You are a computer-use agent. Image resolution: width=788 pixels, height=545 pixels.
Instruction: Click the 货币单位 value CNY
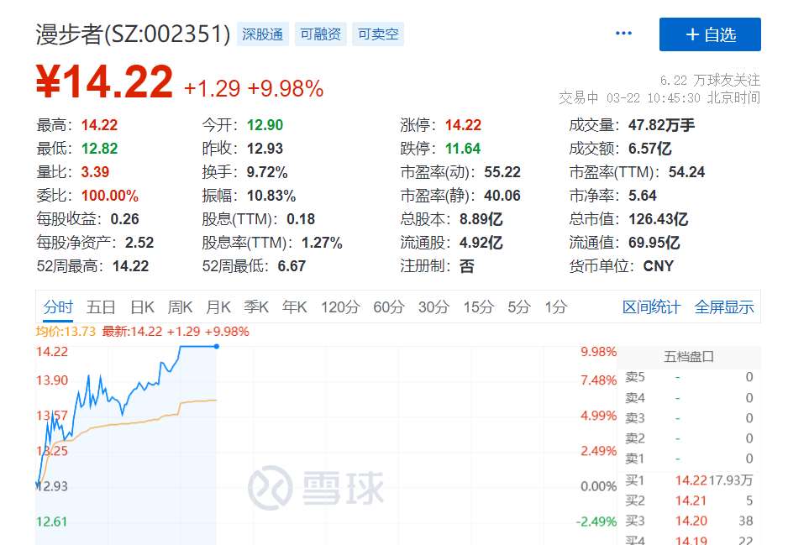pos(659,266)
